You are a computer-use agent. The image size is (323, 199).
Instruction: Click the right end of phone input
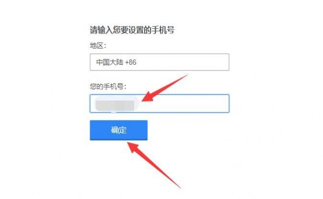pyautogui.click(x=223, y=104)
